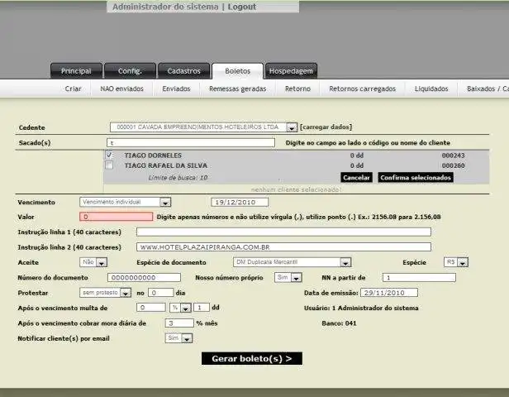509x397 pixels.
Task: Click the mora diária percent field
Action: click(179, 323)
